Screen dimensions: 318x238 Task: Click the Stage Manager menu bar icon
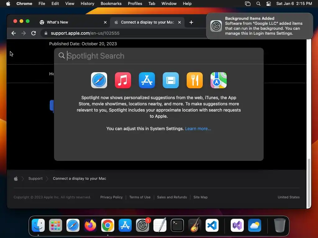coord(248,4)
